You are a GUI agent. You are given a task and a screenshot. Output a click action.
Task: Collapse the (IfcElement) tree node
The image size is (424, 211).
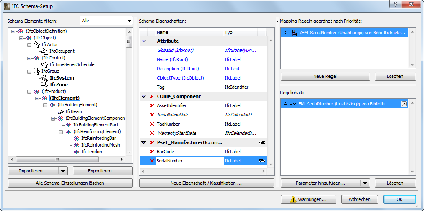click(x=37, y=98)
